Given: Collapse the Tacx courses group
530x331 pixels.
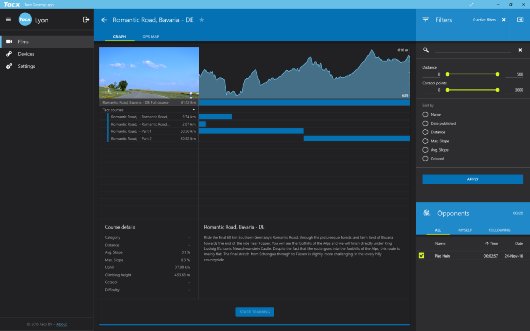Looking at the screenshot, I should click(194, 110).
